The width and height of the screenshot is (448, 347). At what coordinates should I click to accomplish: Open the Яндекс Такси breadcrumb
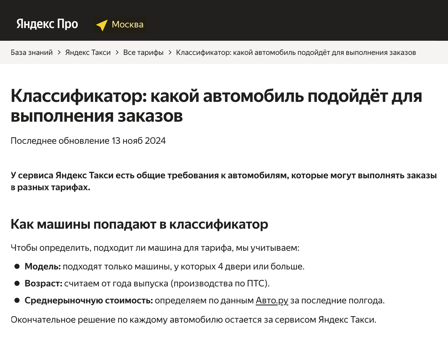point(88,52)
